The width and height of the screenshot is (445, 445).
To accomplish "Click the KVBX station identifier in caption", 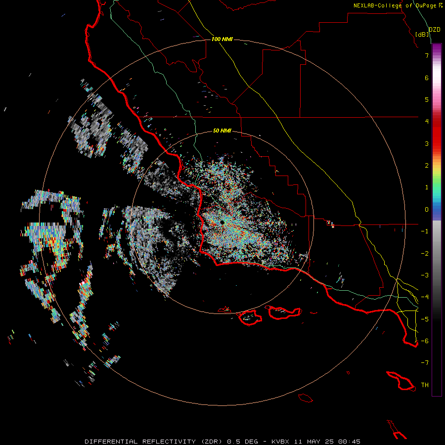I will click(x=281, y=442).
